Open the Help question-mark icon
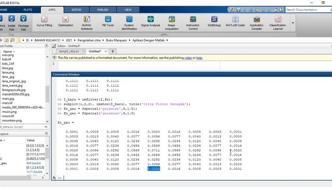The image size is (332, 187). pos(281,10)
